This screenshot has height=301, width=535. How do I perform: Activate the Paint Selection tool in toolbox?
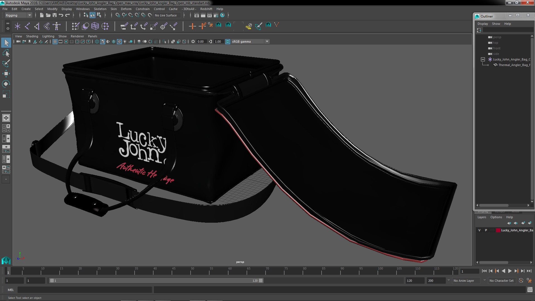pos(6,63)
